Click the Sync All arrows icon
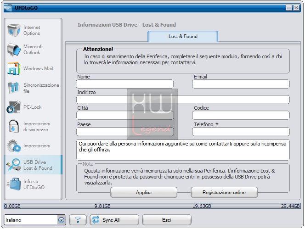This screenshot has height=229, width=305. pyautogui.click(x=96, y=220)
